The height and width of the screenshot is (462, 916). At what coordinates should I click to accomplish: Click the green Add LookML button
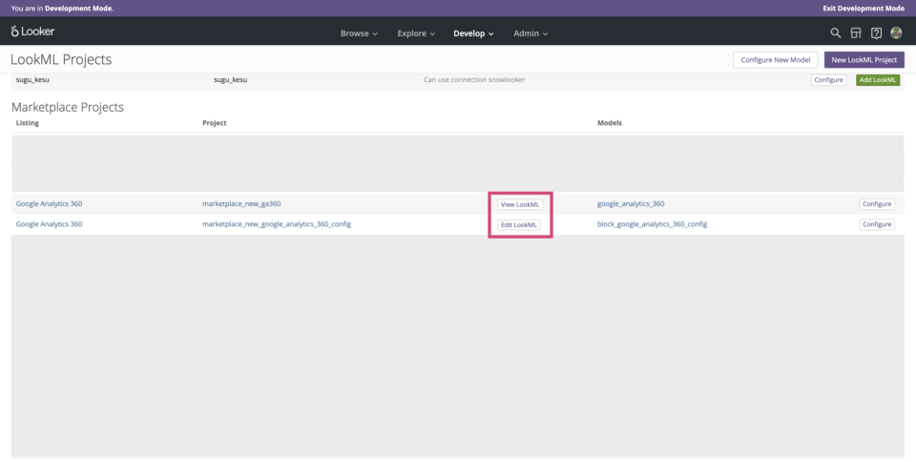coord(878,80)
